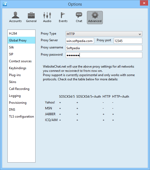Focus the Proxy port field
The height and width of the screenshot is (170, 150).
[x=128, y=41]
